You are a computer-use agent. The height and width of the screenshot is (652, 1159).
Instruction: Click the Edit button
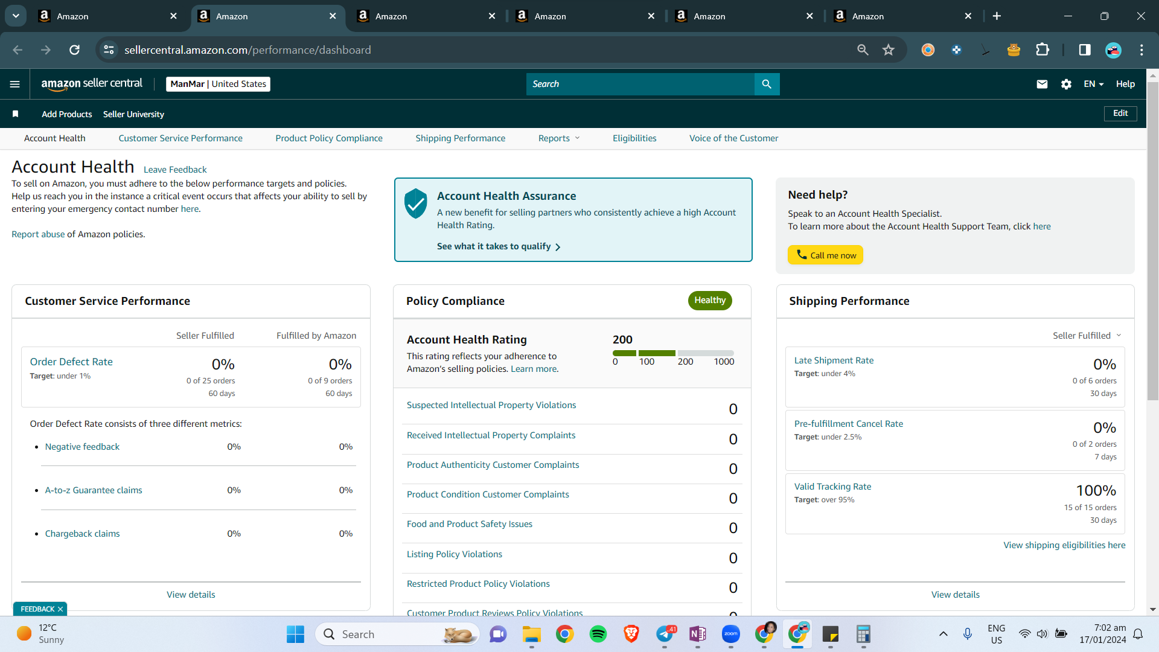(1120, 113)
